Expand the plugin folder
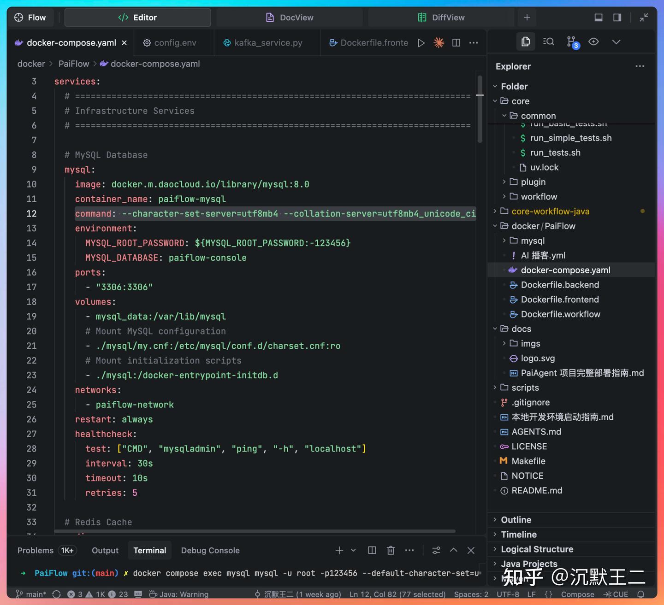The width and height of the screenshot is (664, 605). [x=533, y=182]
